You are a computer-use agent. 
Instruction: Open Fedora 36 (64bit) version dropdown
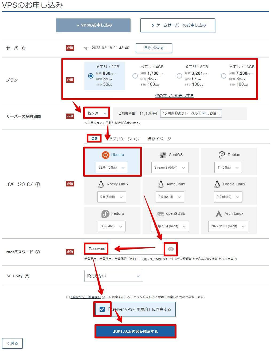click(112, 227)
